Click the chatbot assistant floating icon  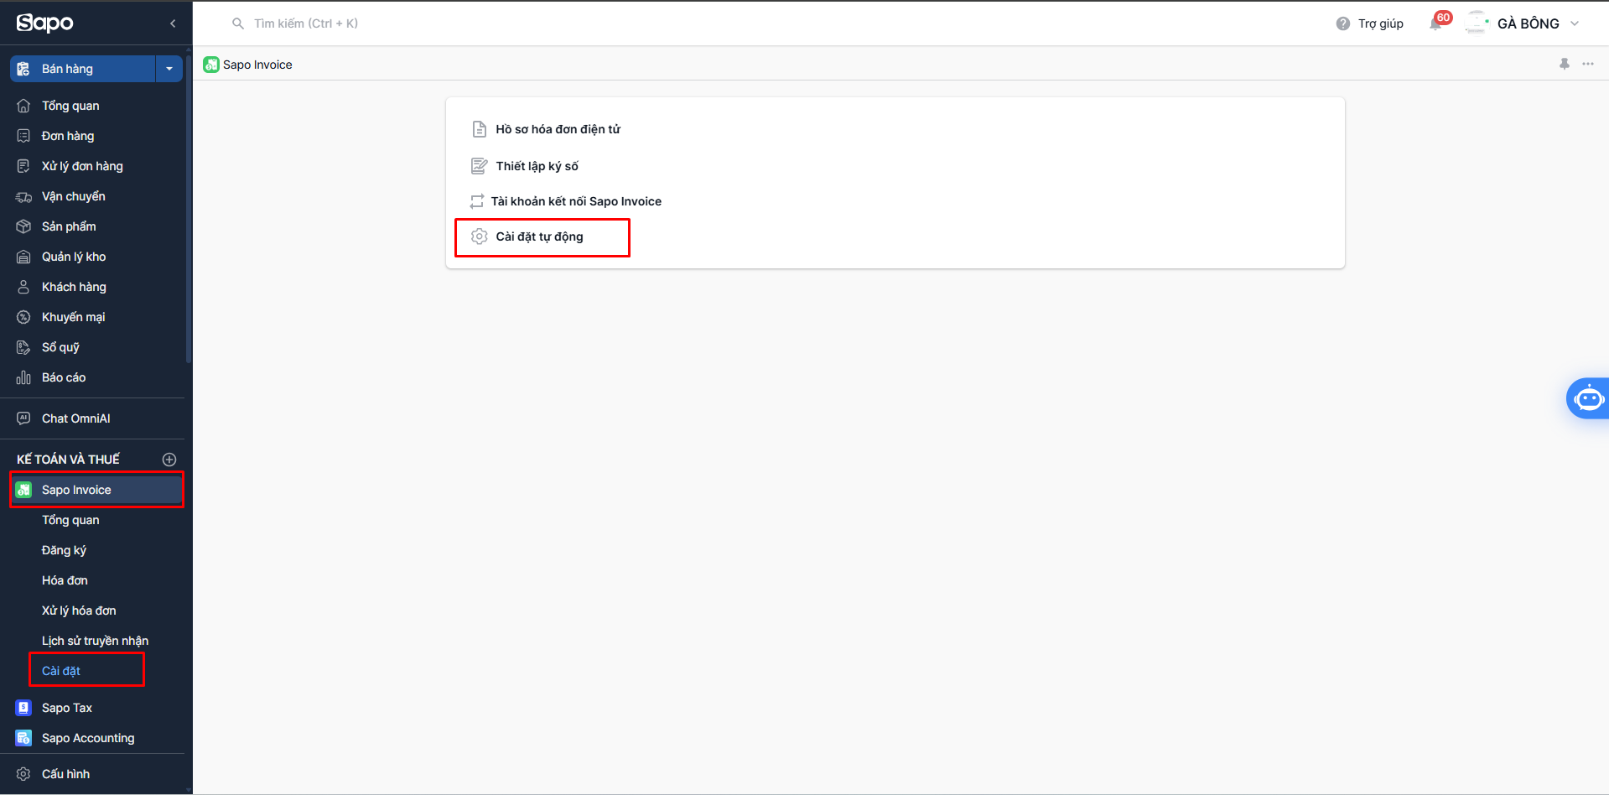click(1588, 398)
